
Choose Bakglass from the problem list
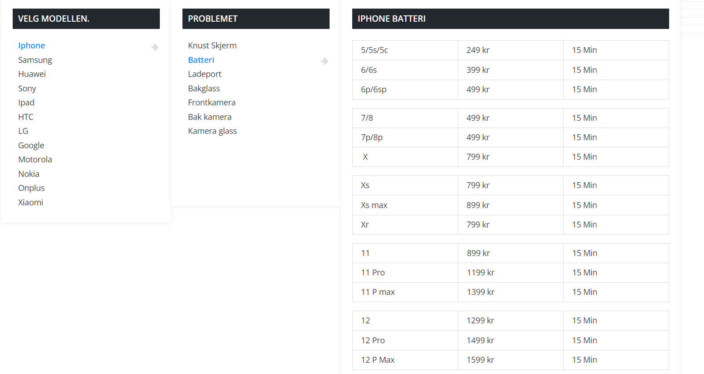coord(204,89)
